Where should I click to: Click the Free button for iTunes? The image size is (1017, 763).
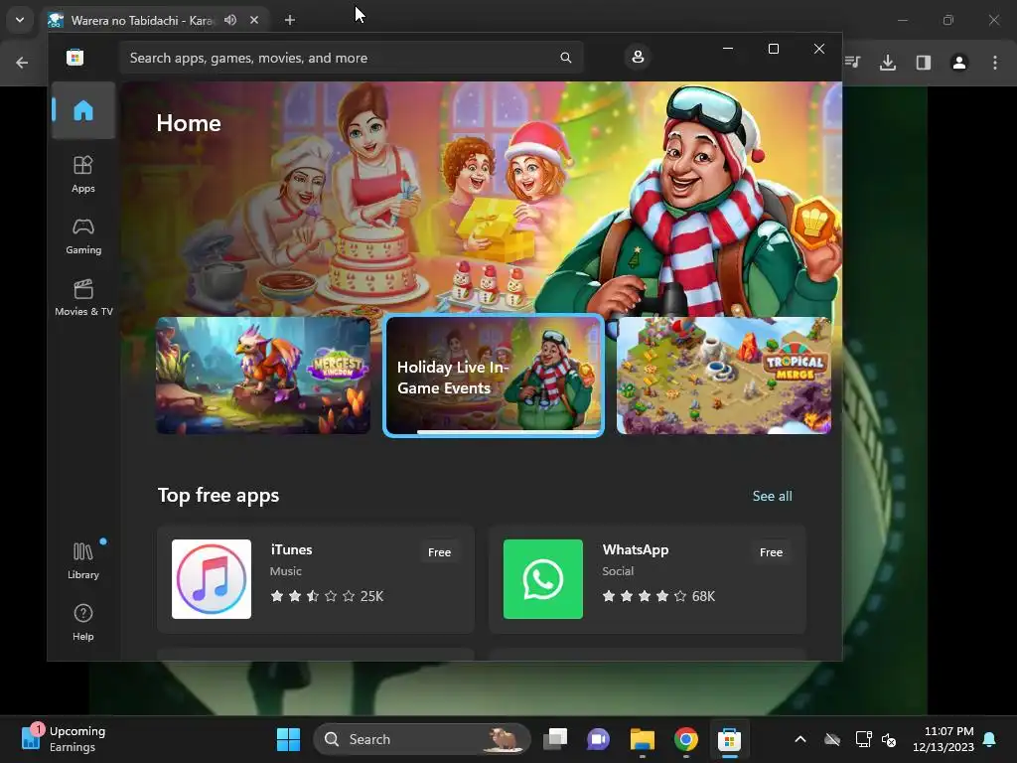[439, 552]
